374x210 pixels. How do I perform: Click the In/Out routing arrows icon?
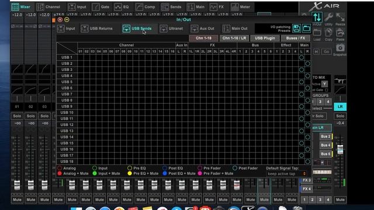point(317,17)
